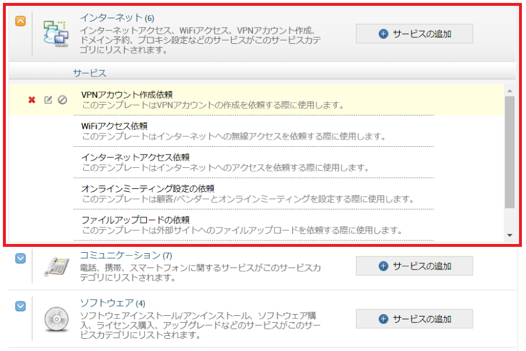
Task: Select the オンラインミーティング設定の依頼 service
Action: click(x=148, y=188)
